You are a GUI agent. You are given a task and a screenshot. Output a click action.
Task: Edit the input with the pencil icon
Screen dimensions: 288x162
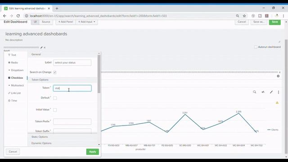41,48
